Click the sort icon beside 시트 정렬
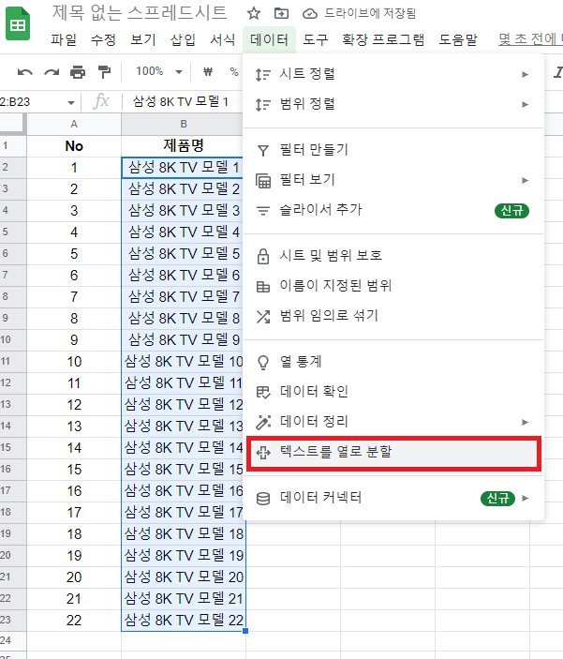This screenshot has width=563, height=659. [263, 74]
